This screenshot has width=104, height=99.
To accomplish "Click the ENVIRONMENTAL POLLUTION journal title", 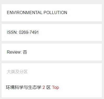I will click(x=37, y=12).
